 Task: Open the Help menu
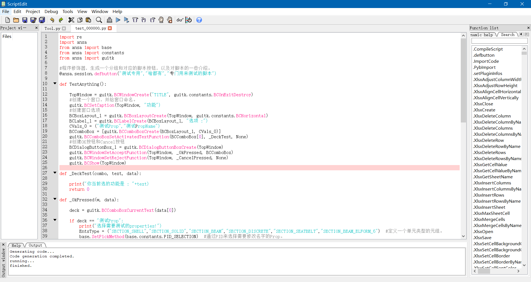pos(117,11)
